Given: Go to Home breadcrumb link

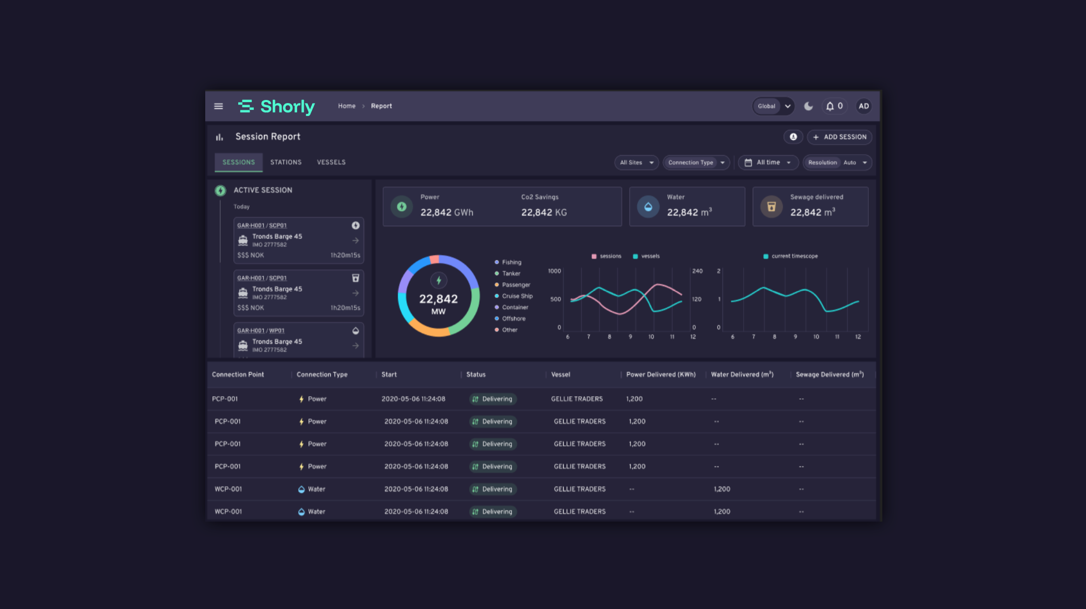Looking at the screenshot, I should (x=347, y=106).
